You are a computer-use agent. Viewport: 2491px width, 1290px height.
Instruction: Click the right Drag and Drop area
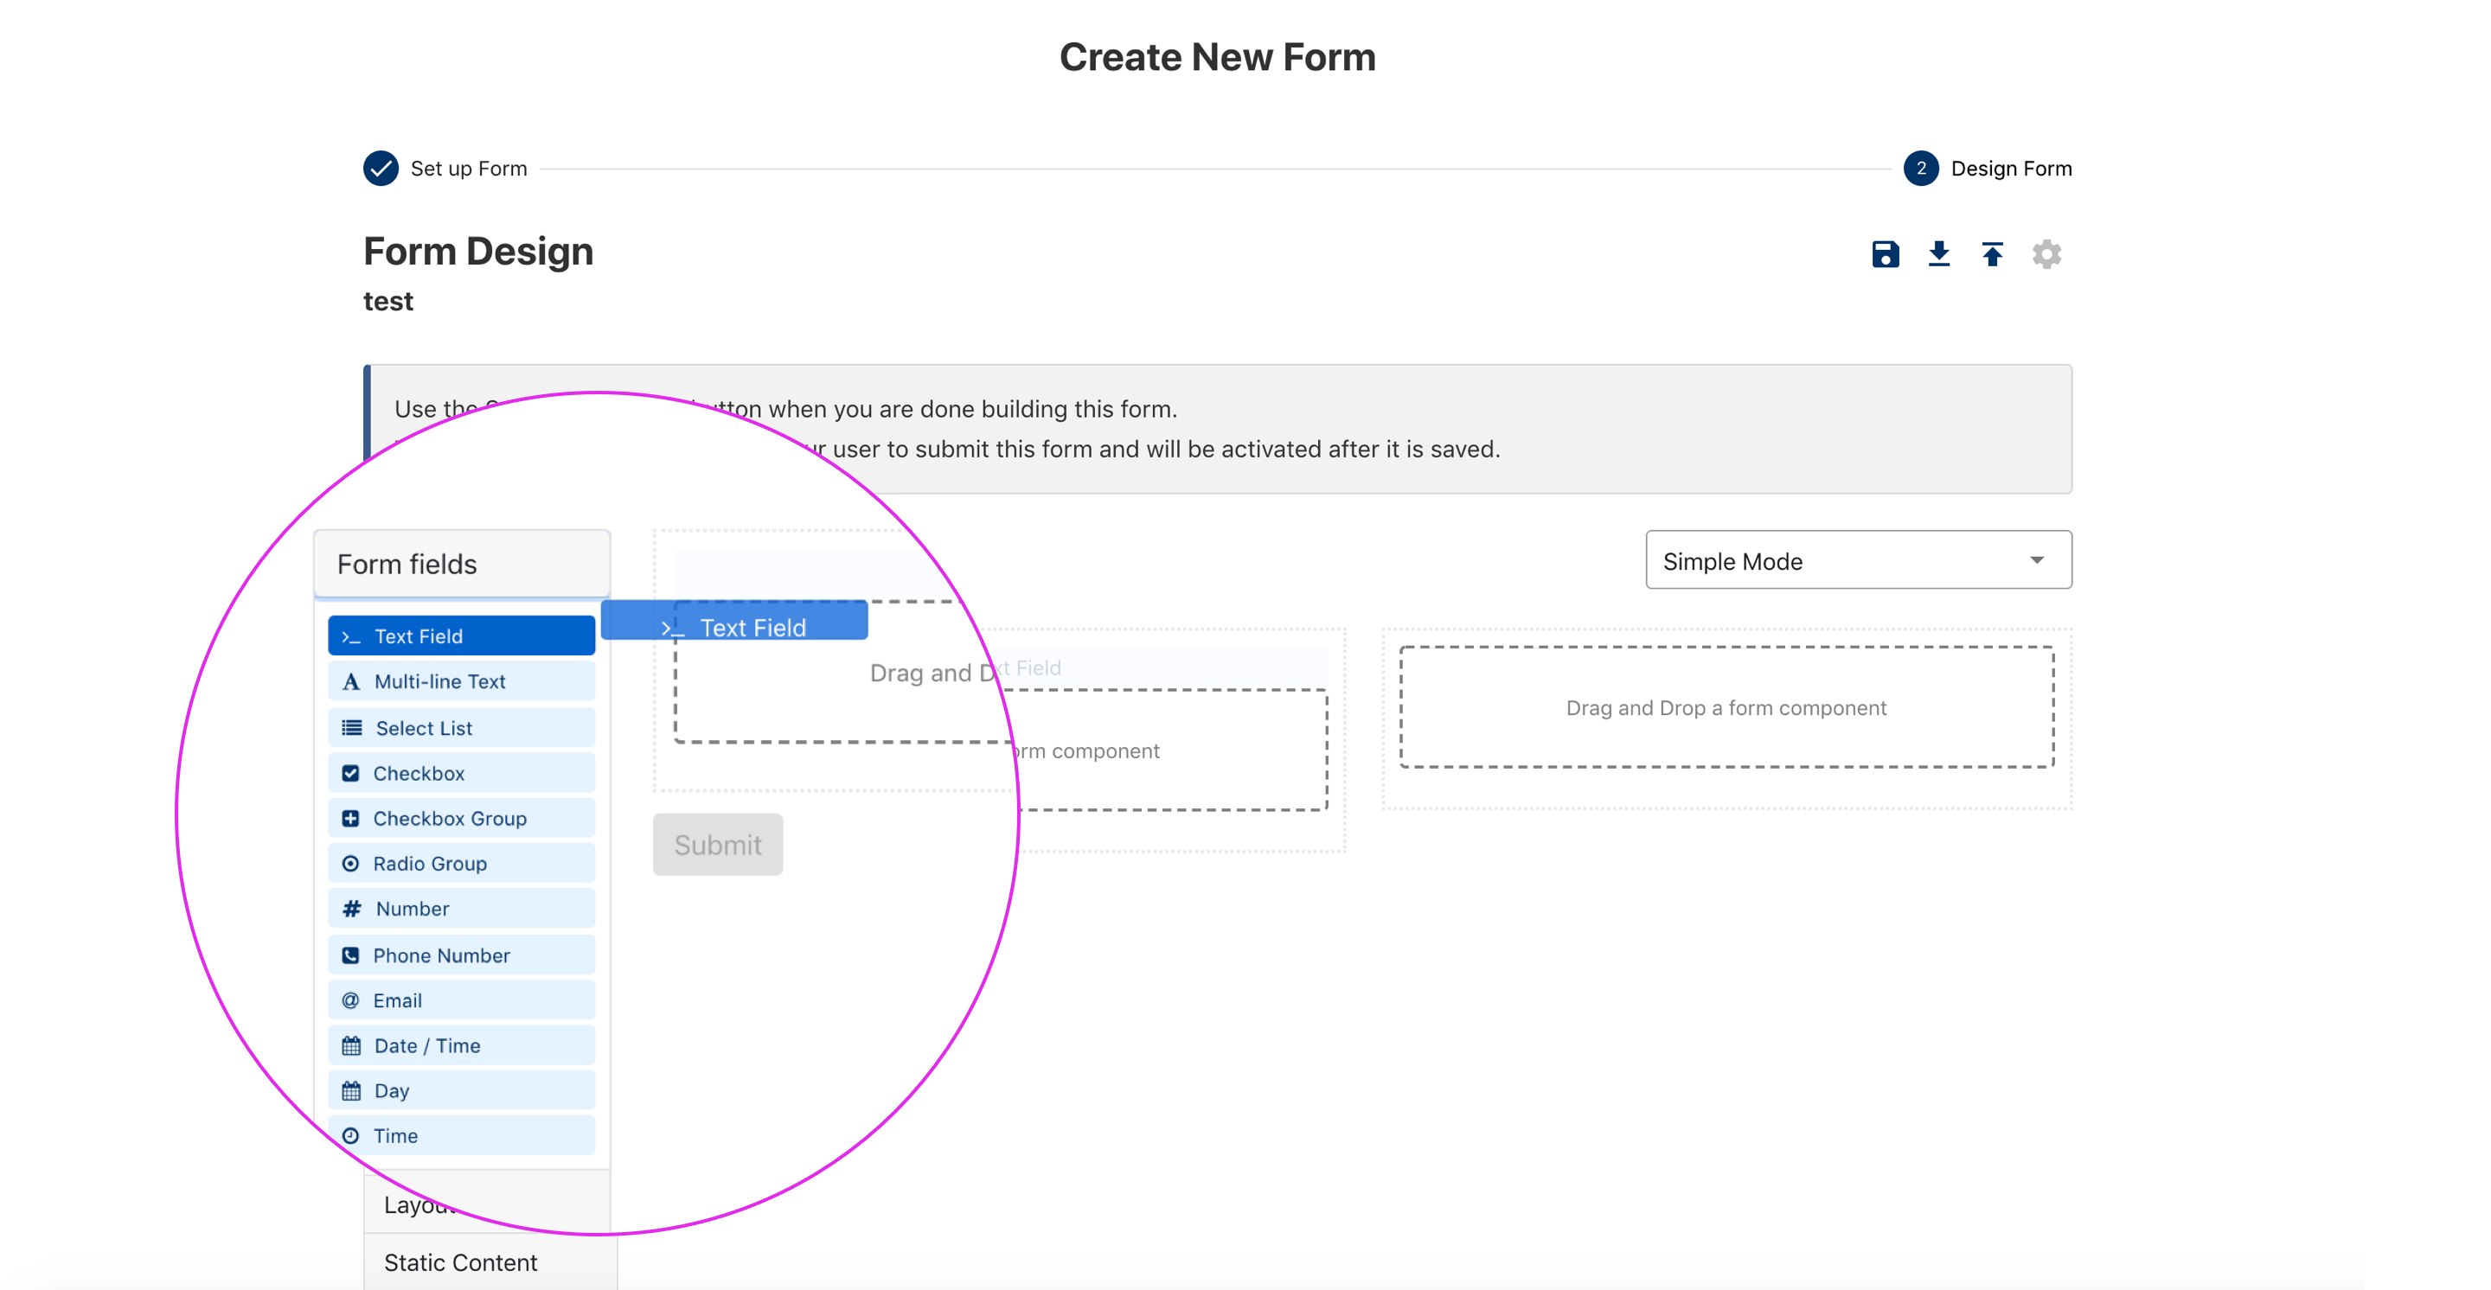tap(1726, 707)
